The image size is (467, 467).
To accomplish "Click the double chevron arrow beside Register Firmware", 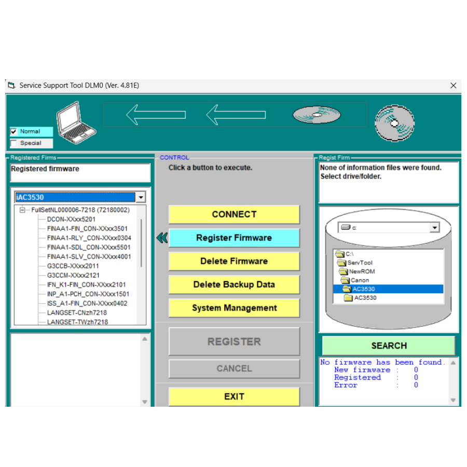I will [162, 238].
